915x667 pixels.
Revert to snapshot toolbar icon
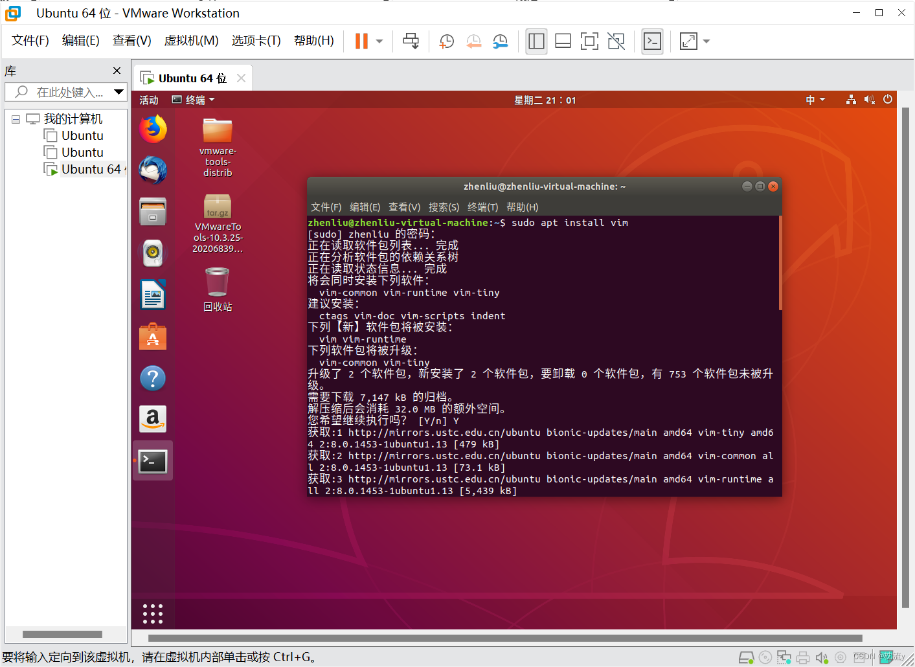point(474,41)
